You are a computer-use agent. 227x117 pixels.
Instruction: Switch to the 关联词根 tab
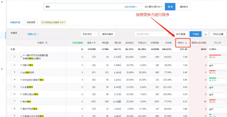point(31,22)
